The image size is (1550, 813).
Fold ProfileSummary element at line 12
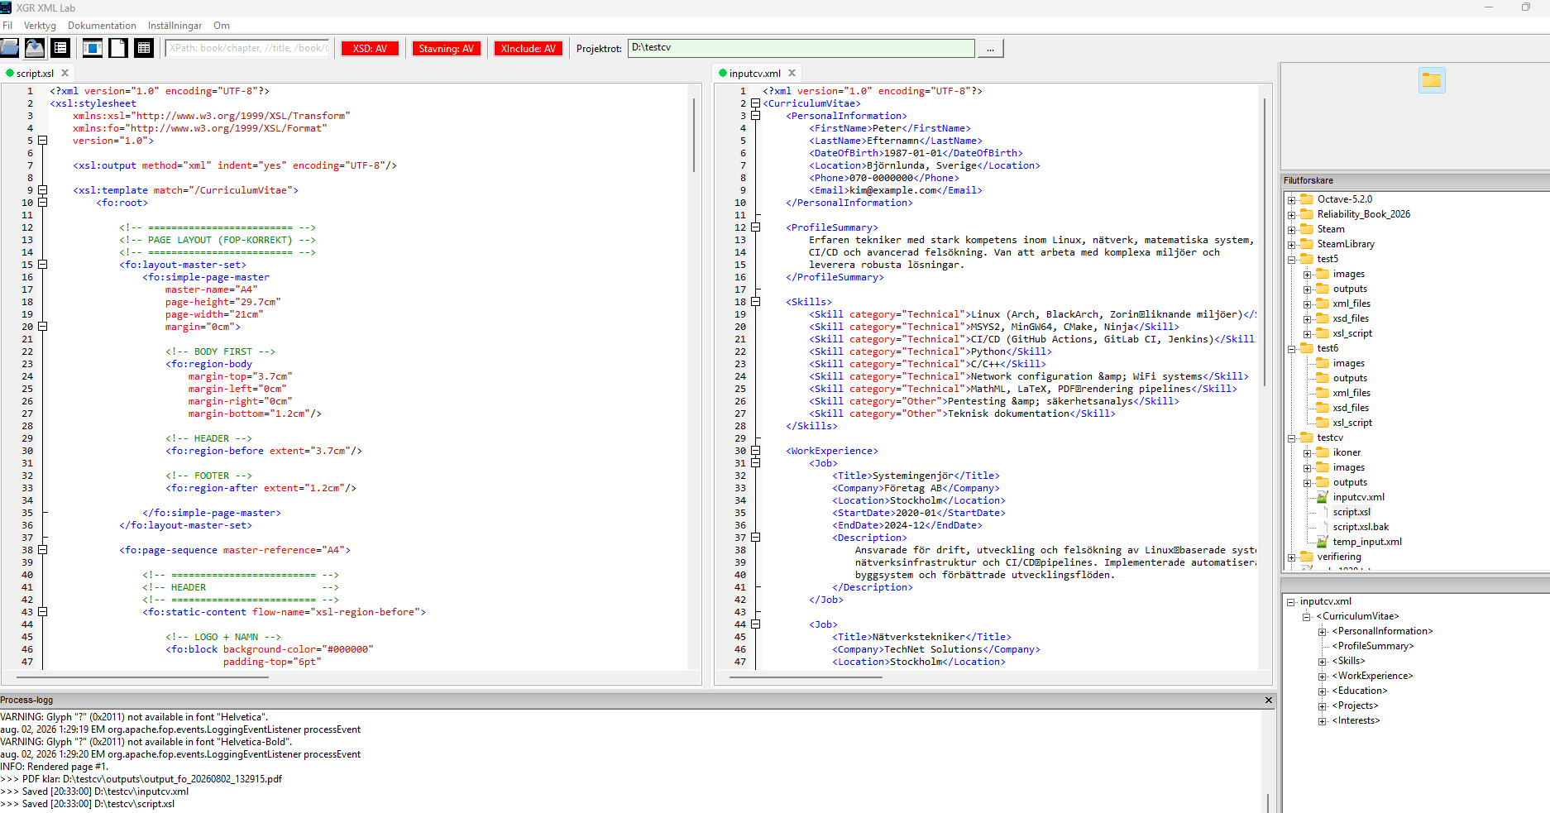[755, 227]
